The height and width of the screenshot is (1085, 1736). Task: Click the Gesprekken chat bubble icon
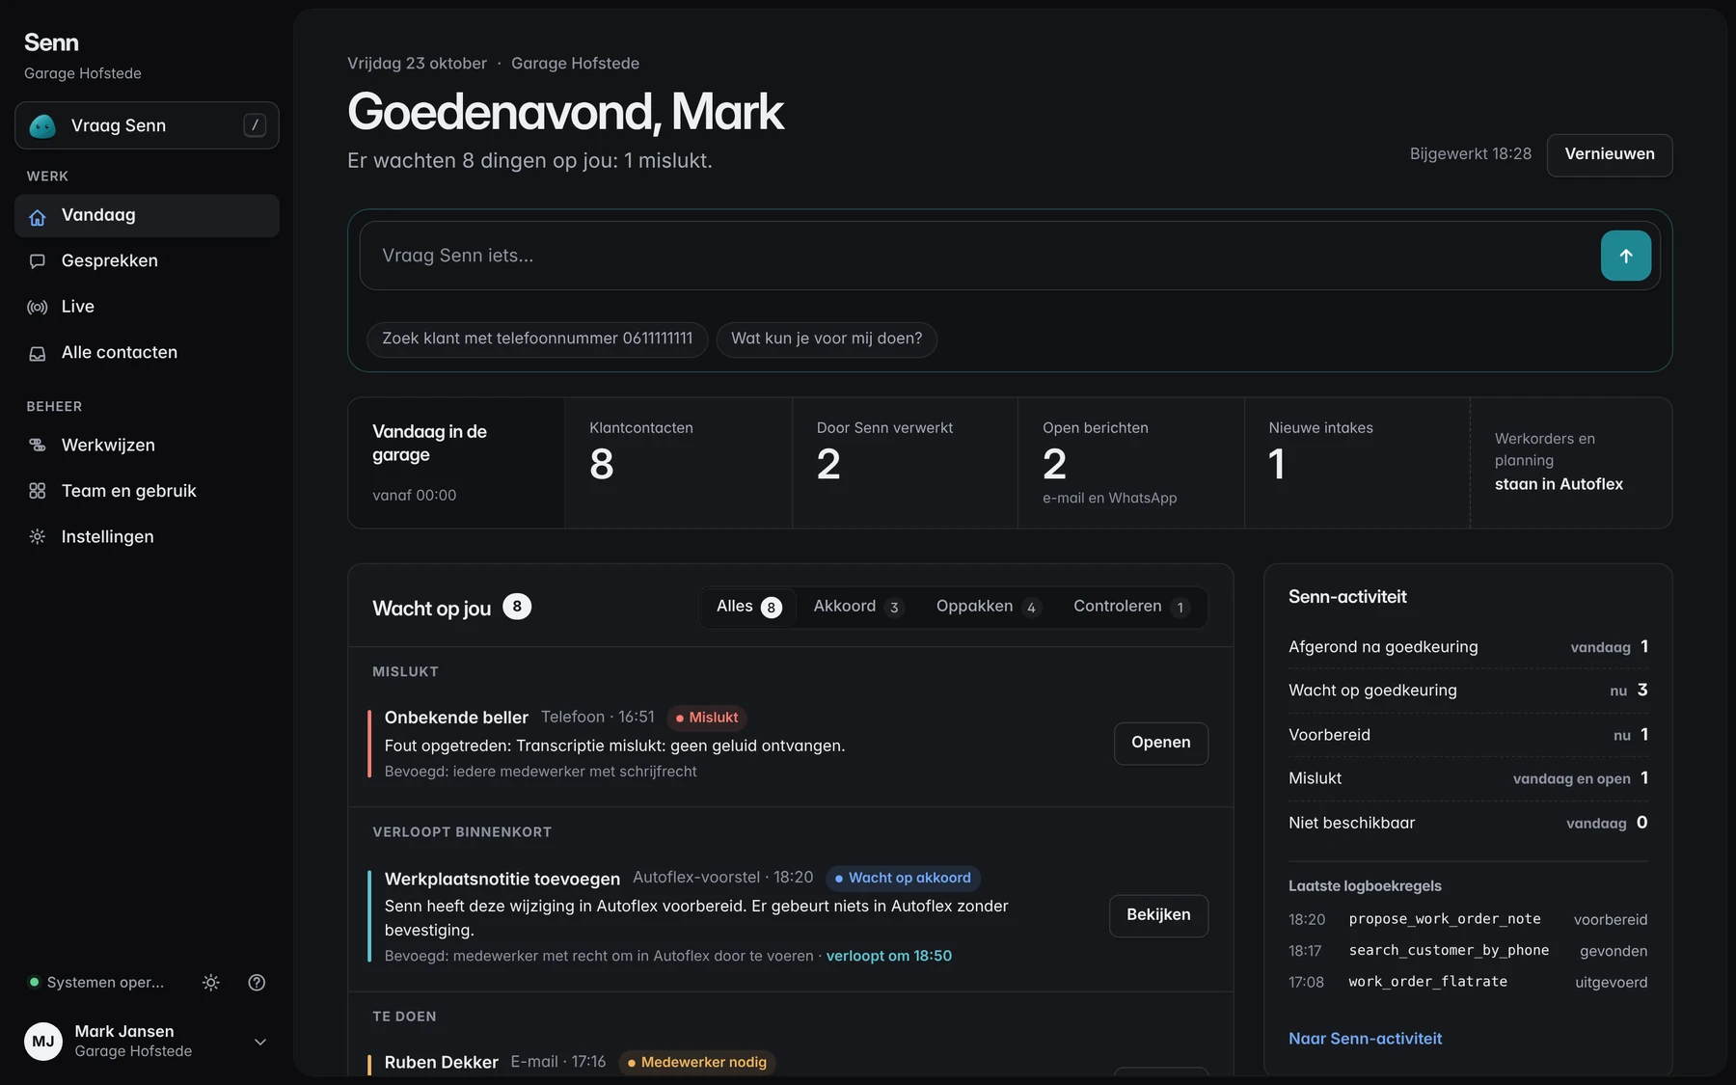(38, 261)
